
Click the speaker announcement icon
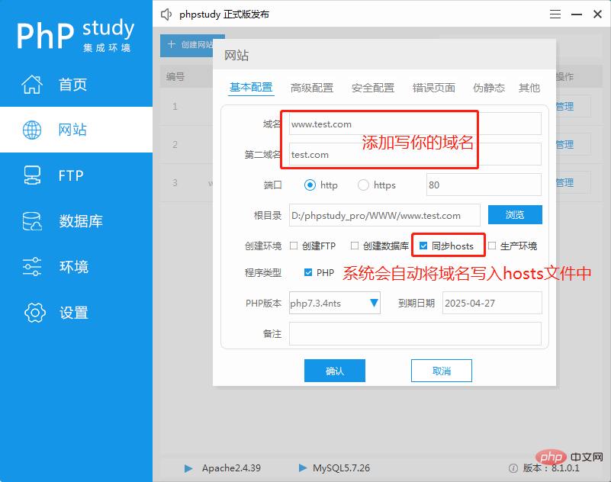(166, 13)
